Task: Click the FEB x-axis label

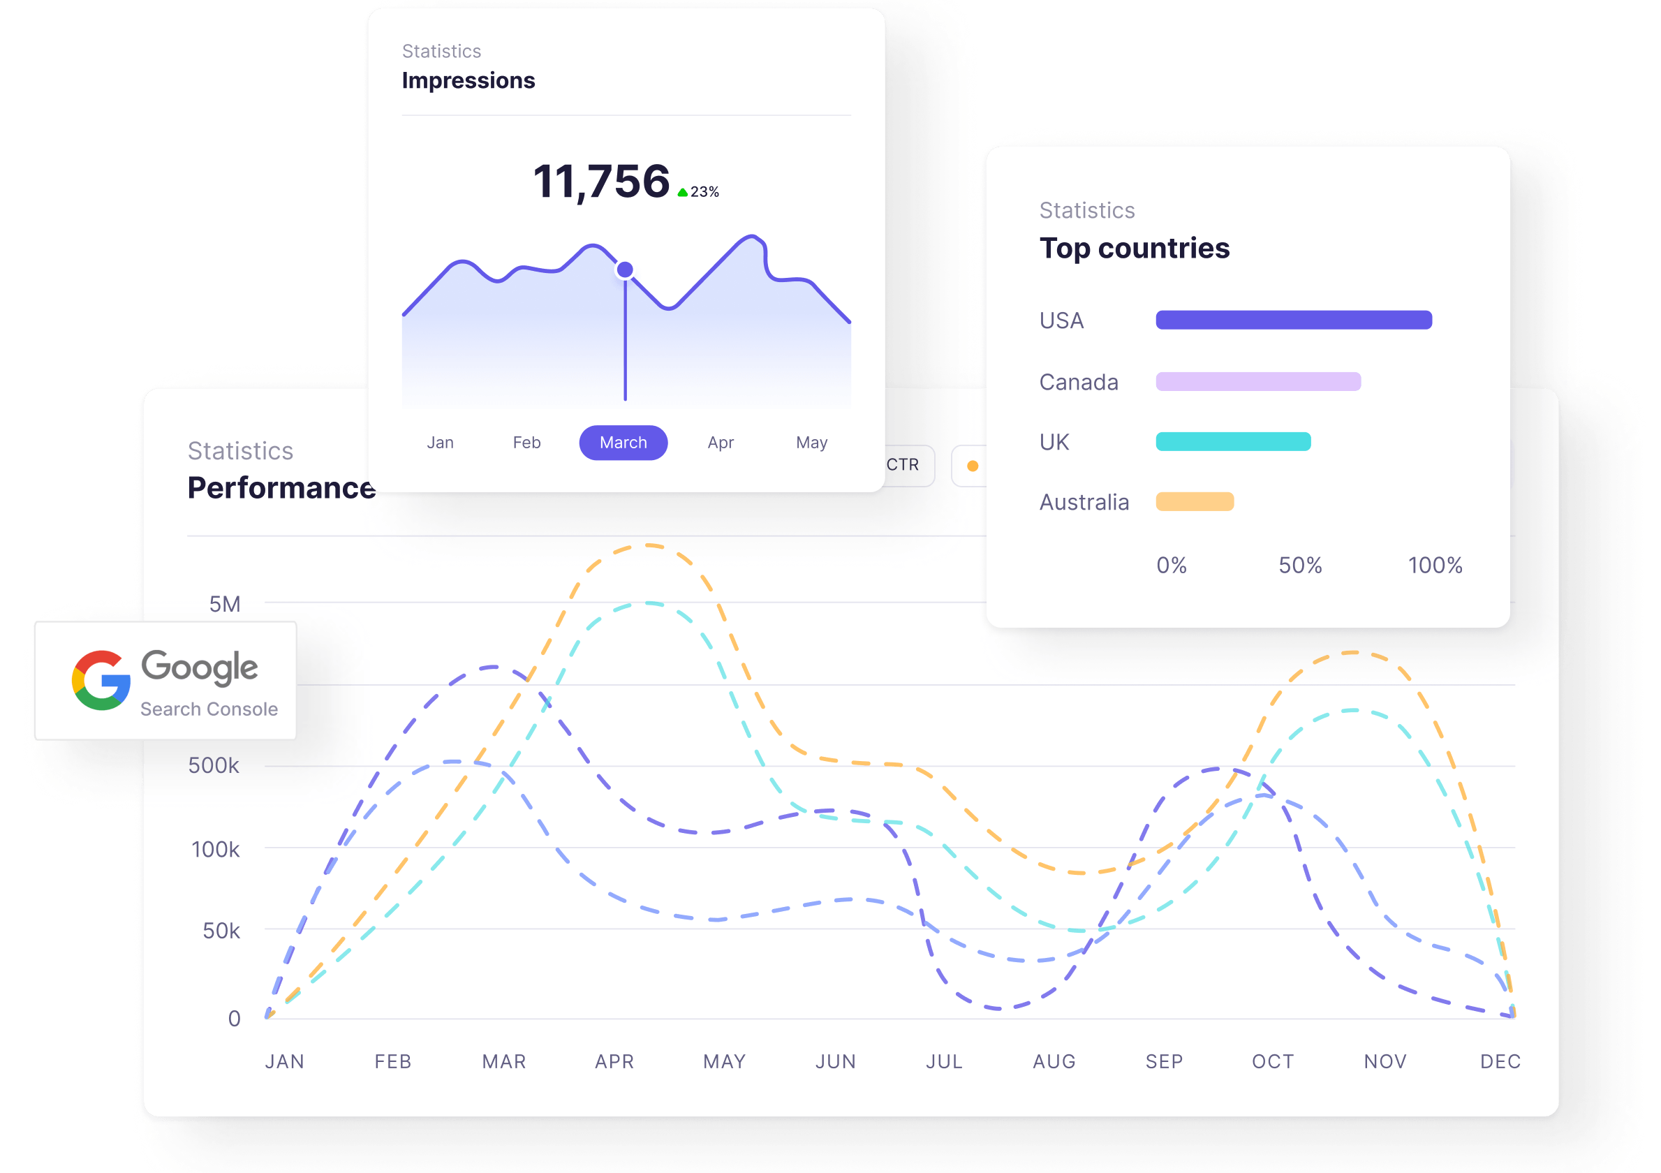Action: pyautogui.click(x=393, y=1061)
